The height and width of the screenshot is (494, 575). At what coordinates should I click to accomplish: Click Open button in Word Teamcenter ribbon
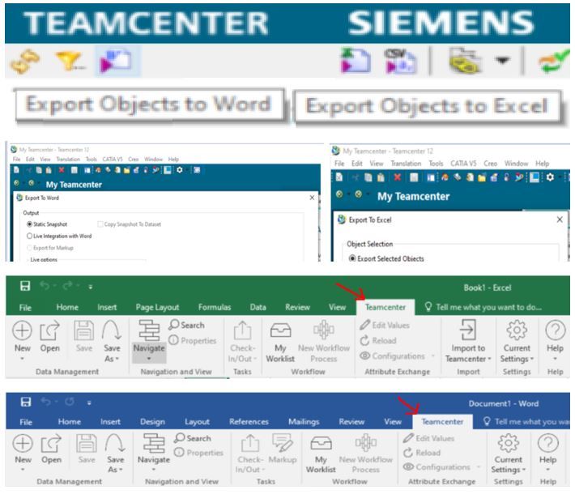[51, 449]
